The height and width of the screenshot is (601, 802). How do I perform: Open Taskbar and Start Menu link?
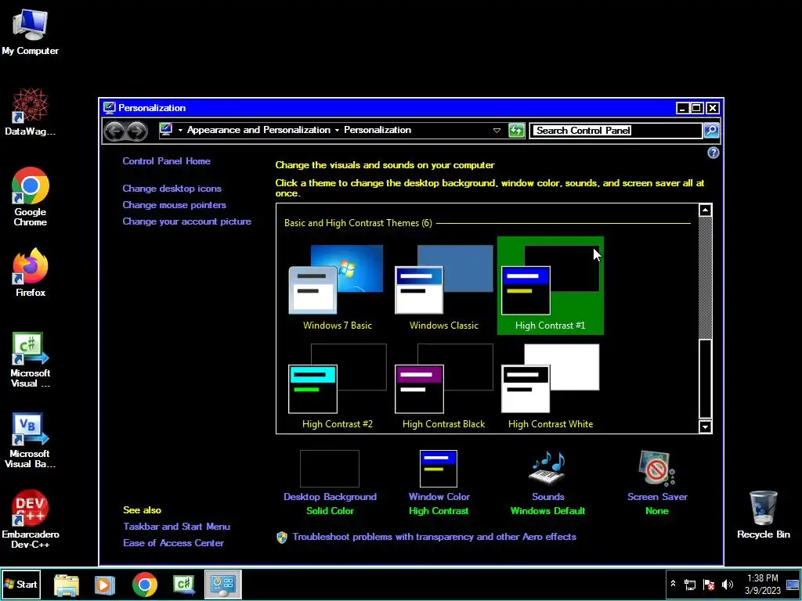[x=176, y=527]
